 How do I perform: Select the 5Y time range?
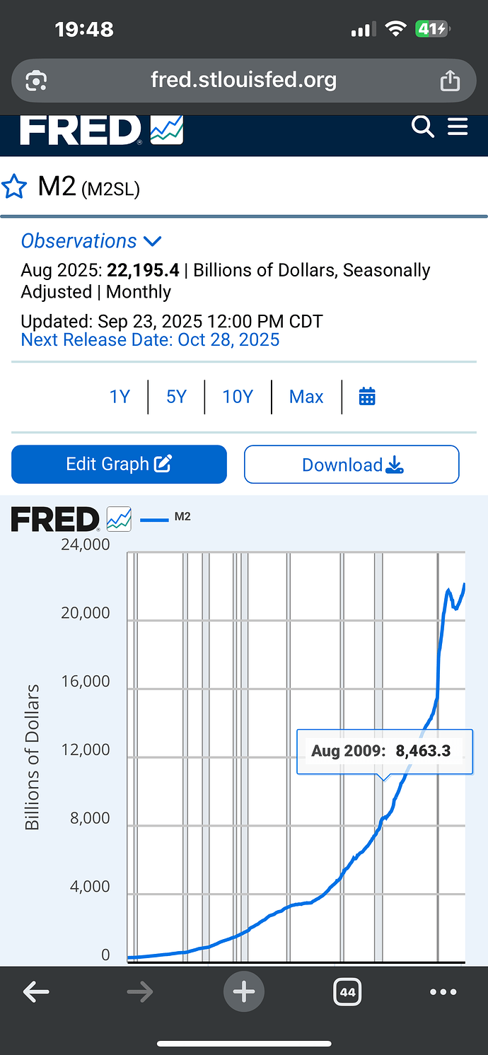(x=176, y=397)
